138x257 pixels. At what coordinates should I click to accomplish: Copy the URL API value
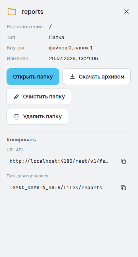click(x=123, y=161)
